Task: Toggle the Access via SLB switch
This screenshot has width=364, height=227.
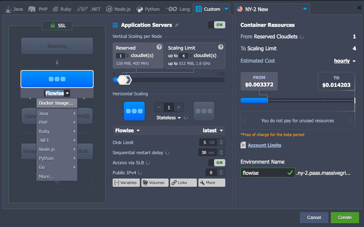Action: click(217, 163)
